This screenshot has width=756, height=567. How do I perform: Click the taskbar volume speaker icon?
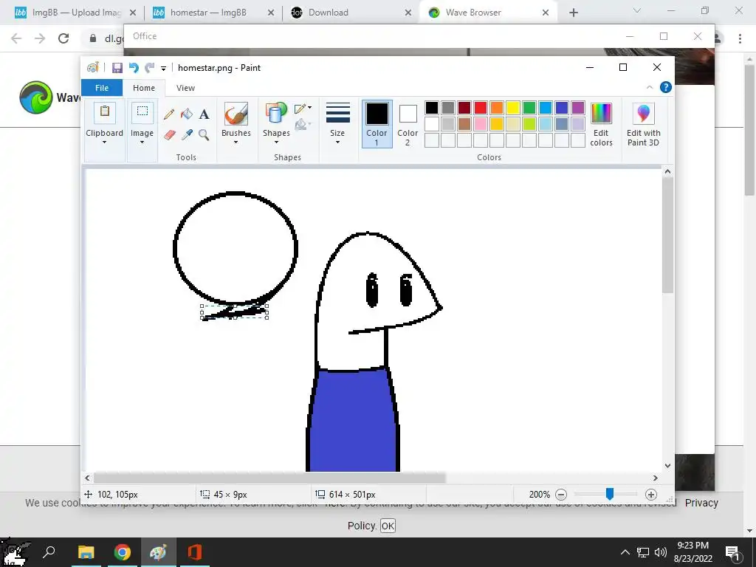pyautogui.click(x=661, y=552)
